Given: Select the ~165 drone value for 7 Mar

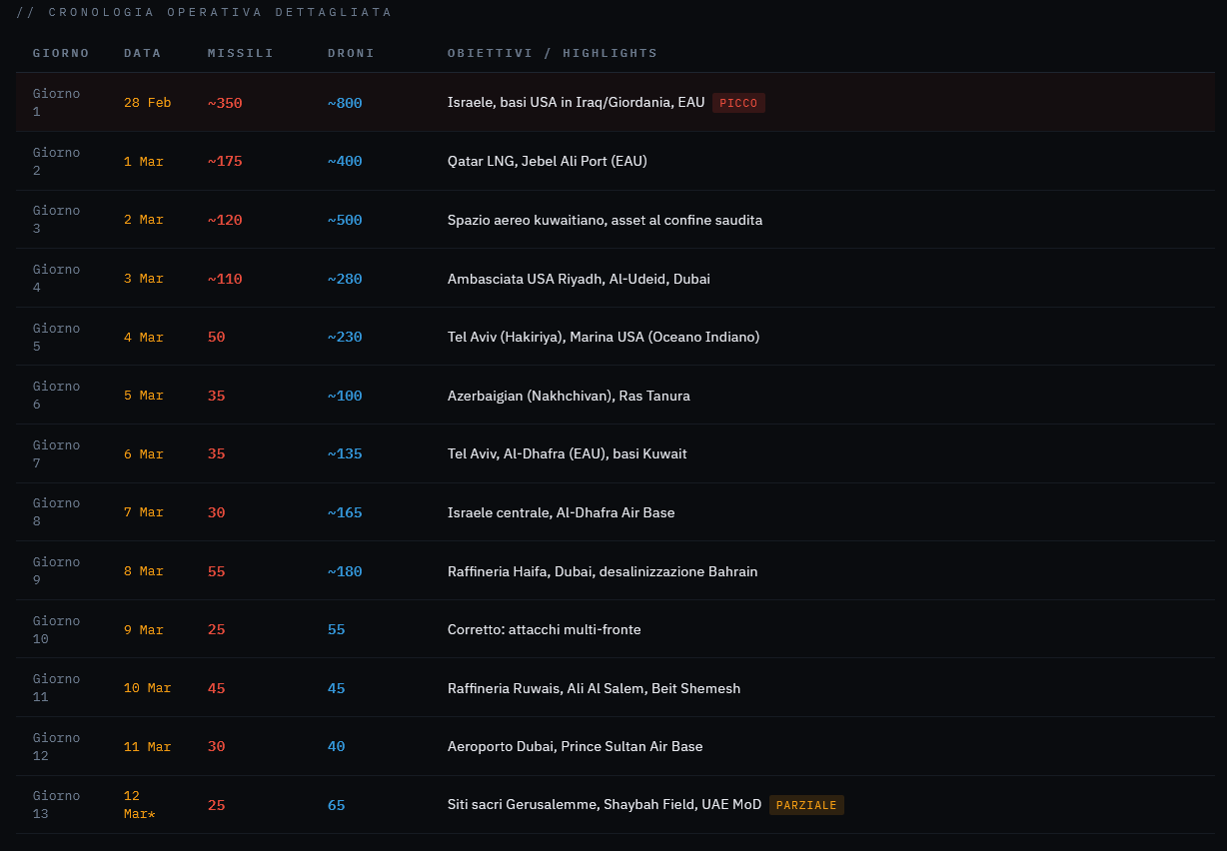Looking at the screenshot, I should pyautogui.click(x=345, y=512).
